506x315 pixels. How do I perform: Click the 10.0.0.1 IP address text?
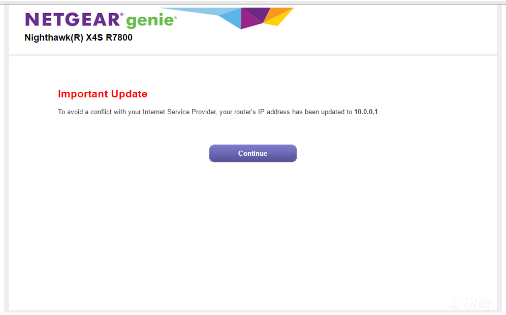[x=366, y=112]
